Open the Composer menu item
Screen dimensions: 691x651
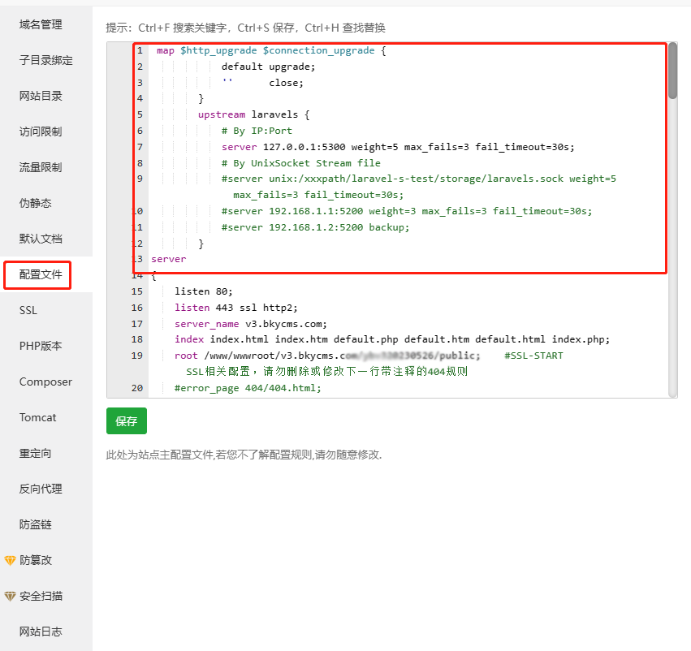pyautogui.click(x=45, y=382)
